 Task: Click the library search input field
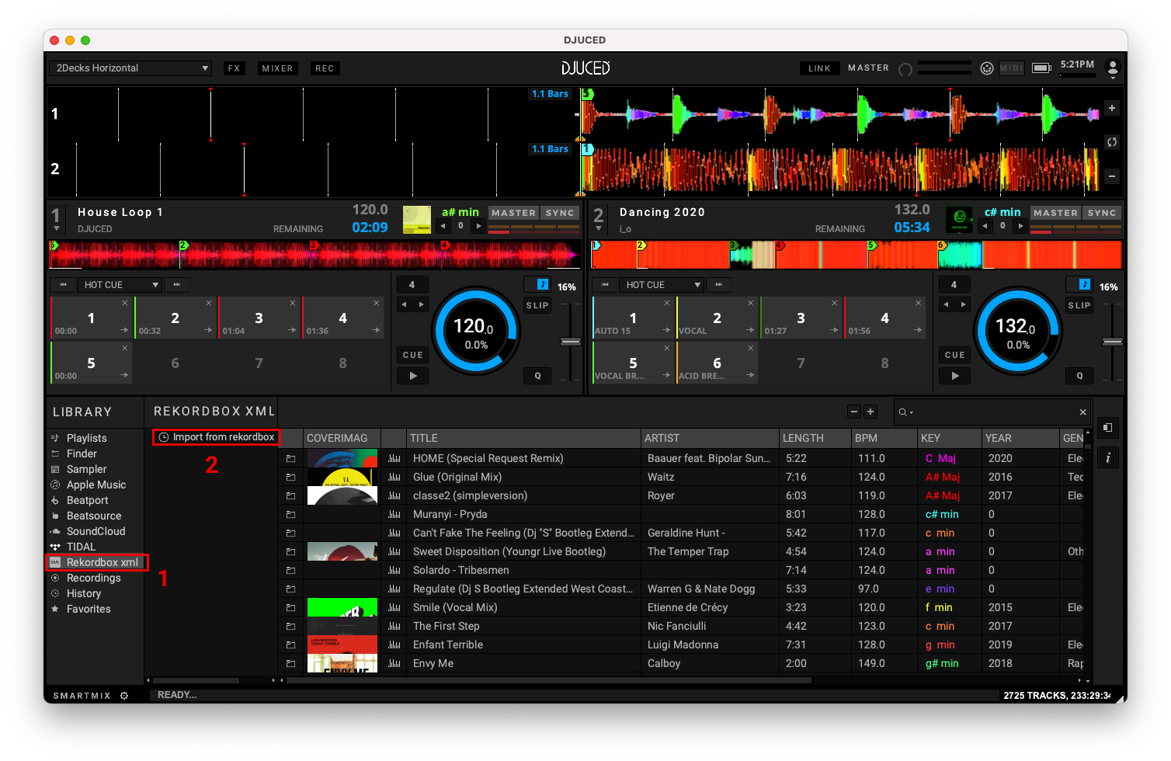996,412
